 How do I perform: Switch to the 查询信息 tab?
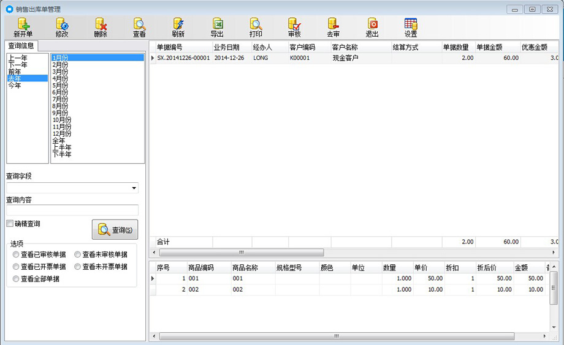pos(21,46)
